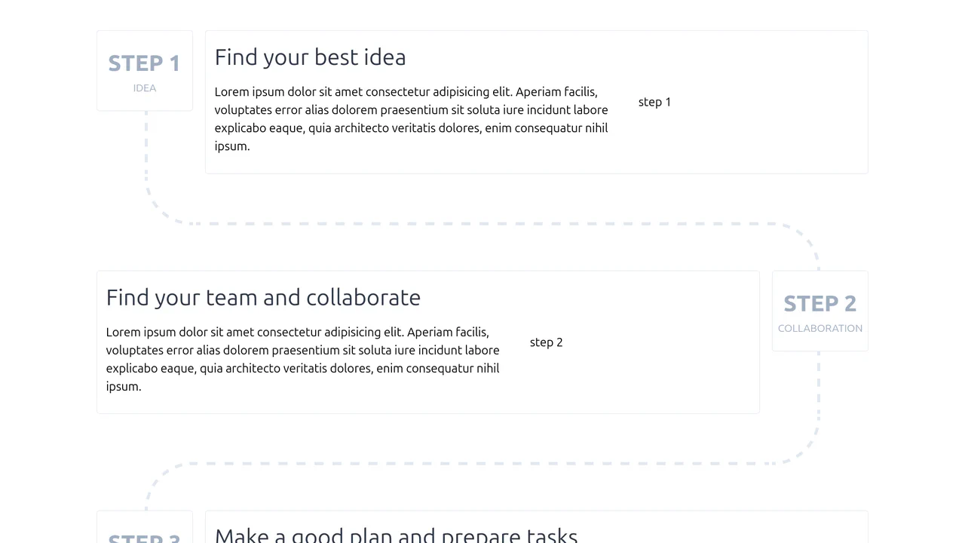Viewport: 965px width, 543px height.
Task: Click the horizontal dashed connector between steps 1 and 2
Action: coord(482,223)
